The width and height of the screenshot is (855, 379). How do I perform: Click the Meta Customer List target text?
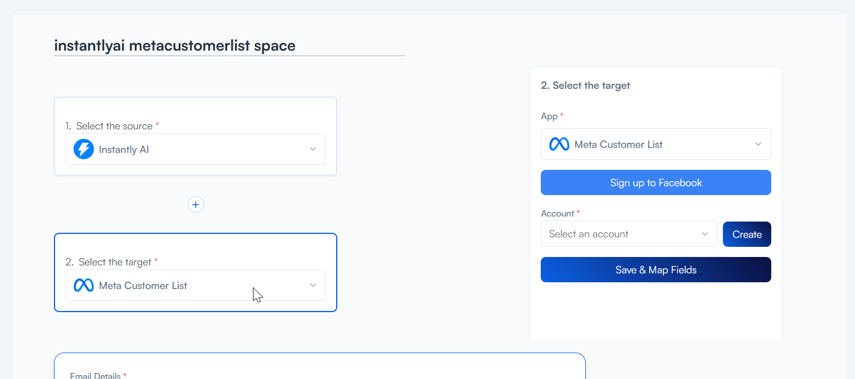143,286
